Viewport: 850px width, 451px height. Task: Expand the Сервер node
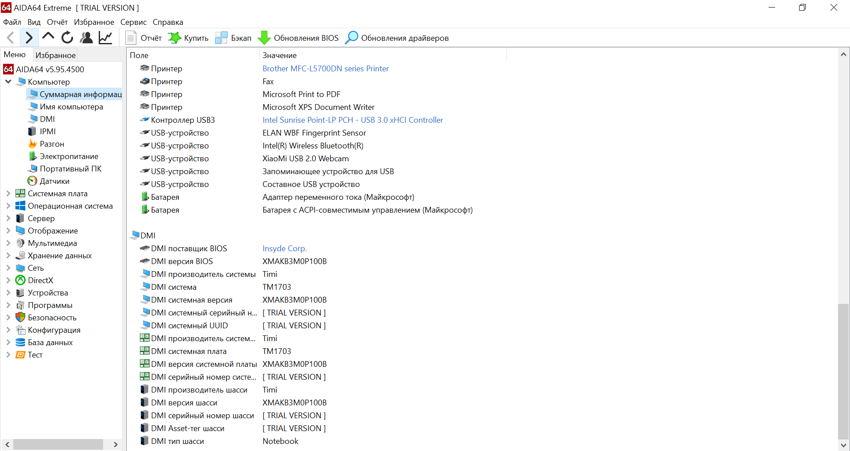tap(8, 218)
